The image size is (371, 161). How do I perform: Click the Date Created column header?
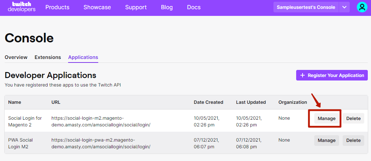(209, 102)
